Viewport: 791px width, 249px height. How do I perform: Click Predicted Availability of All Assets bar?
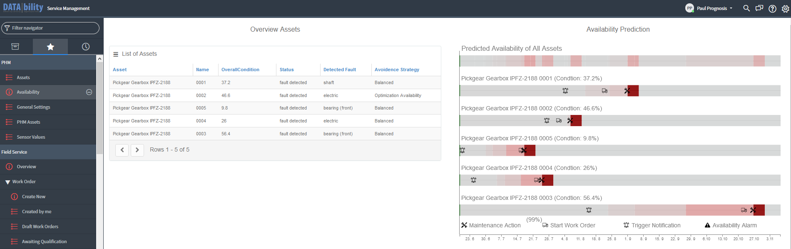(620, 61)
